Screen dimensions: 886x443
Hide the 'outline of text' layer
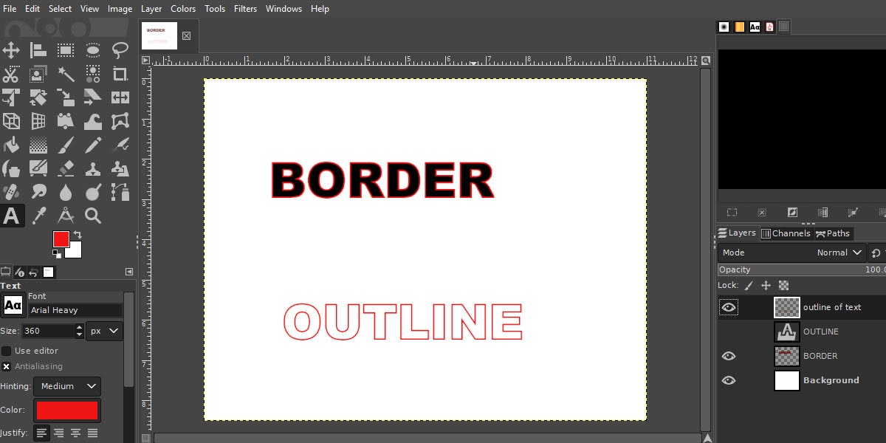[729, 307]
